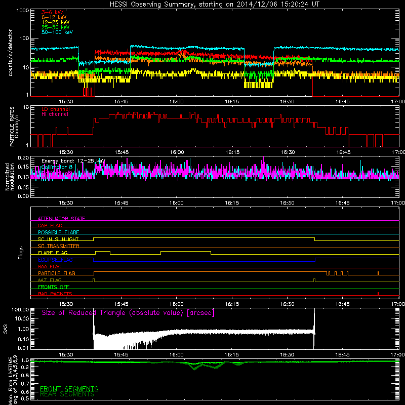This screenshot has height=405, width=405.
Task: Click the 'Size of Reduced Triangle' caption
Action: 128,313
